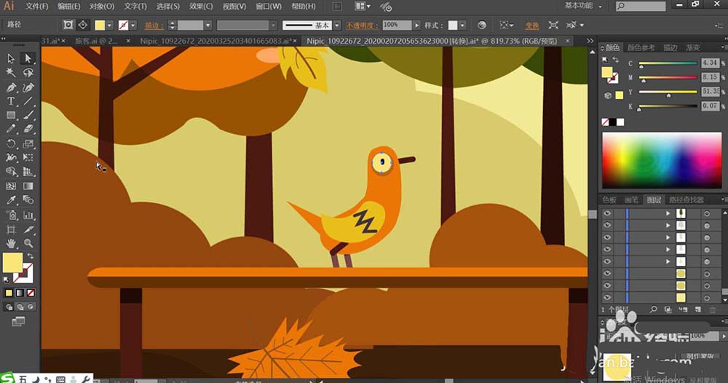Image resolution: width=728 pixels, height=383 pixels.
Task: Pick the Pen tool
Action: 11,87
